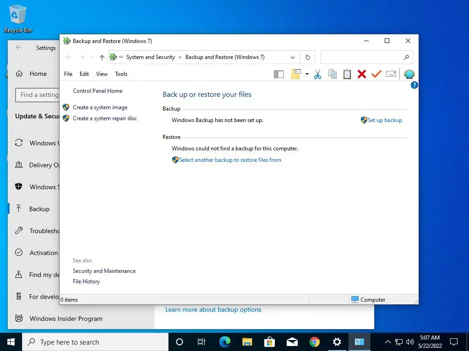Click the forward navigation arrow

pyautogui.click(x=82, y=57)
